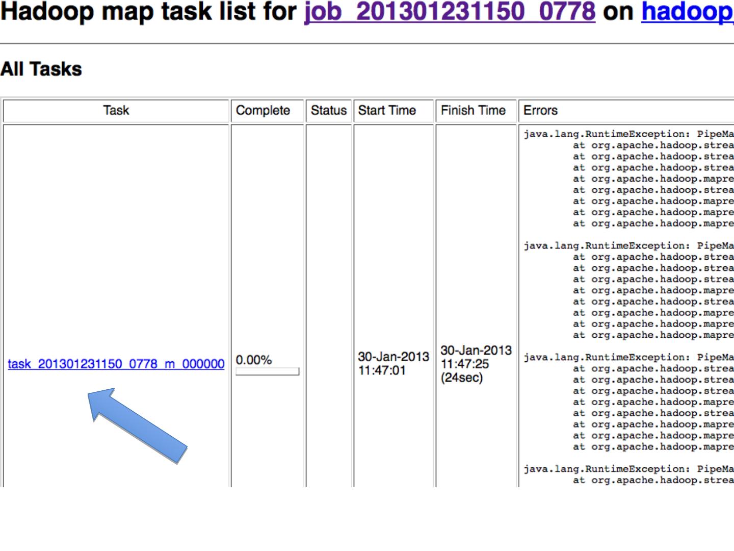Image resolution: width=734 pixels, height=551 pixels.
Task: Click the second java.lang.RuntimeException error line
Action: [628, 246]
